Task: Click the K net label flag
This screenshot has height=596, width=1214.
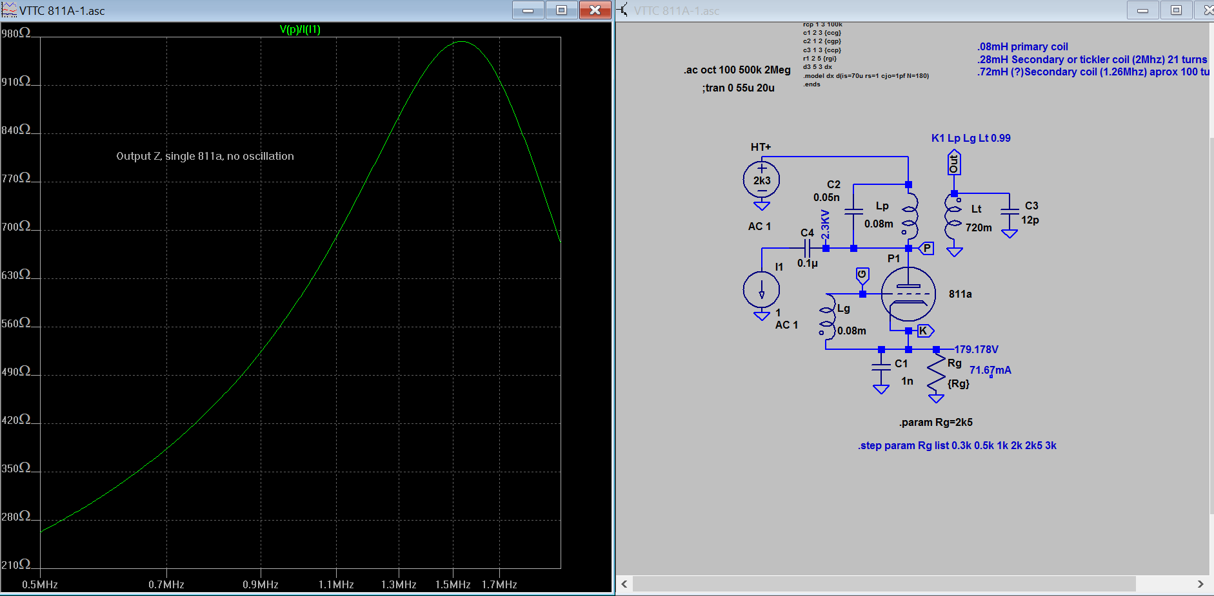Action: coord(925,331)
